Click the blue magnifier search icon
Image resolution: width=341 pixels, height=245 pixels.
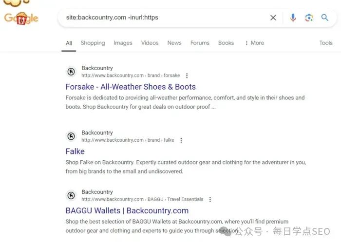tap(325, 18)
